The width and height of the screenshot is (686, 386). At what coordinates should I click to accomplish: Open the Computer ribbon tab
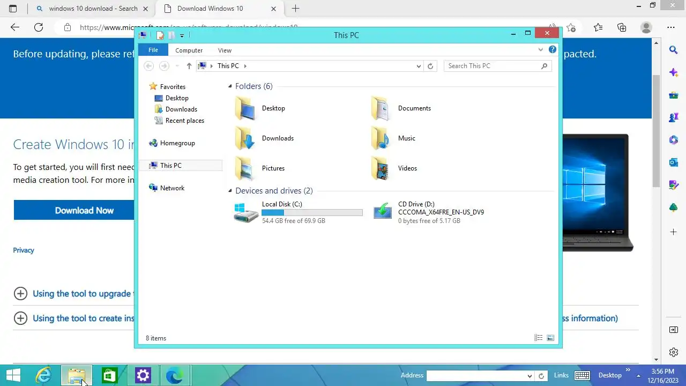(x=189, y=50)
